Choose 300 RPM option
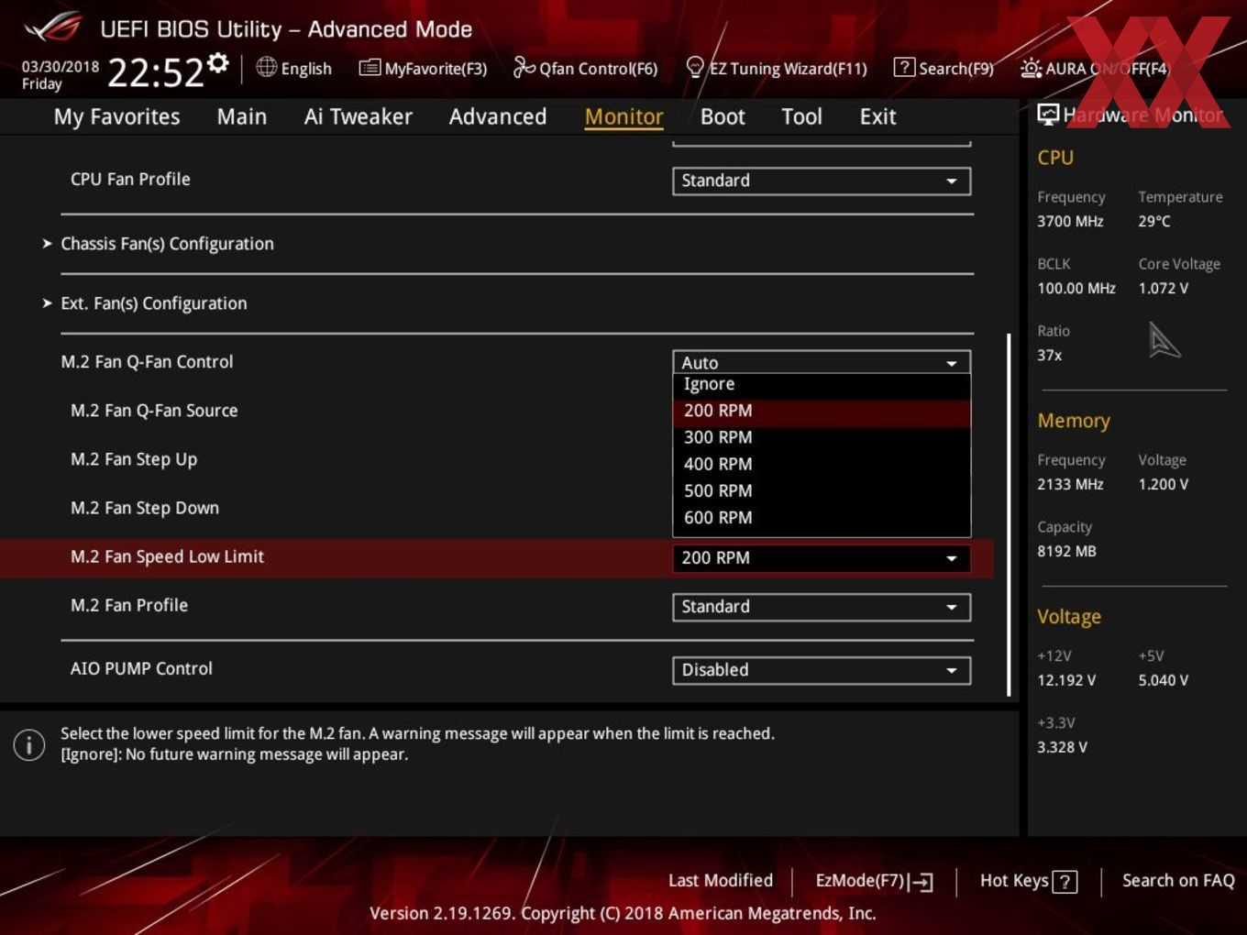The height and width of the screenshot is (935, 1247). (822, 437)
